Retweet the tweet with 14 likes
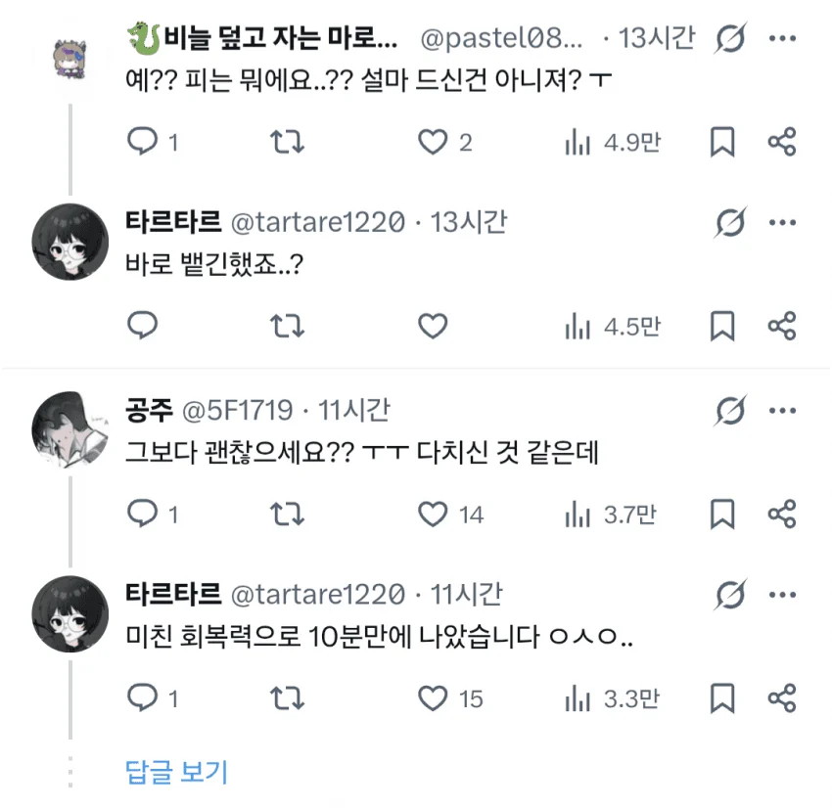 point(287,514)
